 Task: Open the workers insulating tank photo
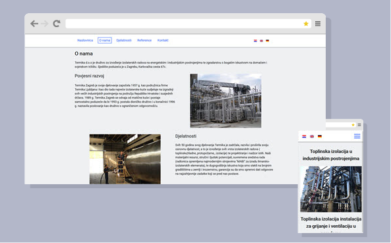(x=125, y=159)
